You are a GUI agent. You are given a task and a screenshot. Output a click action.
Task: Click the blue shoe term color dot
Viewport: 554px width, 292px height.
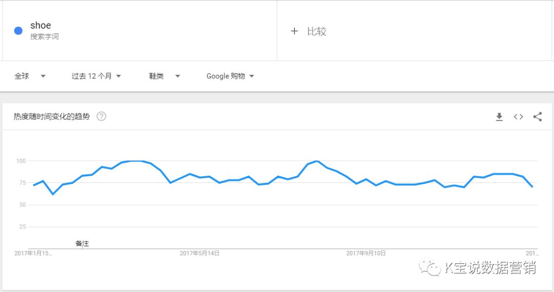18,31
